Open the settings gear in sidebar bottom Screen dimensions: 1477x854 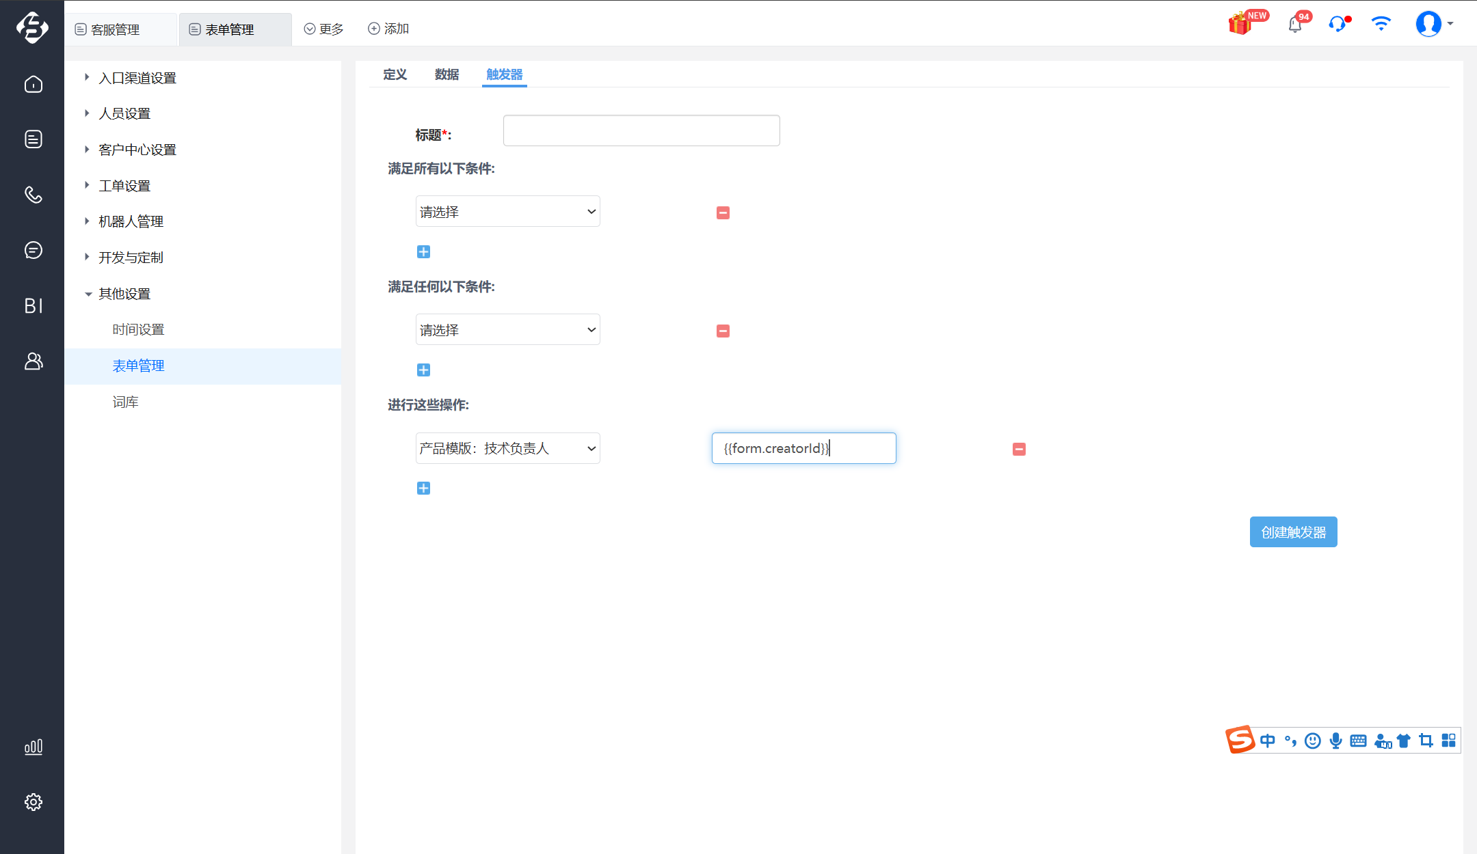(33, 801)
